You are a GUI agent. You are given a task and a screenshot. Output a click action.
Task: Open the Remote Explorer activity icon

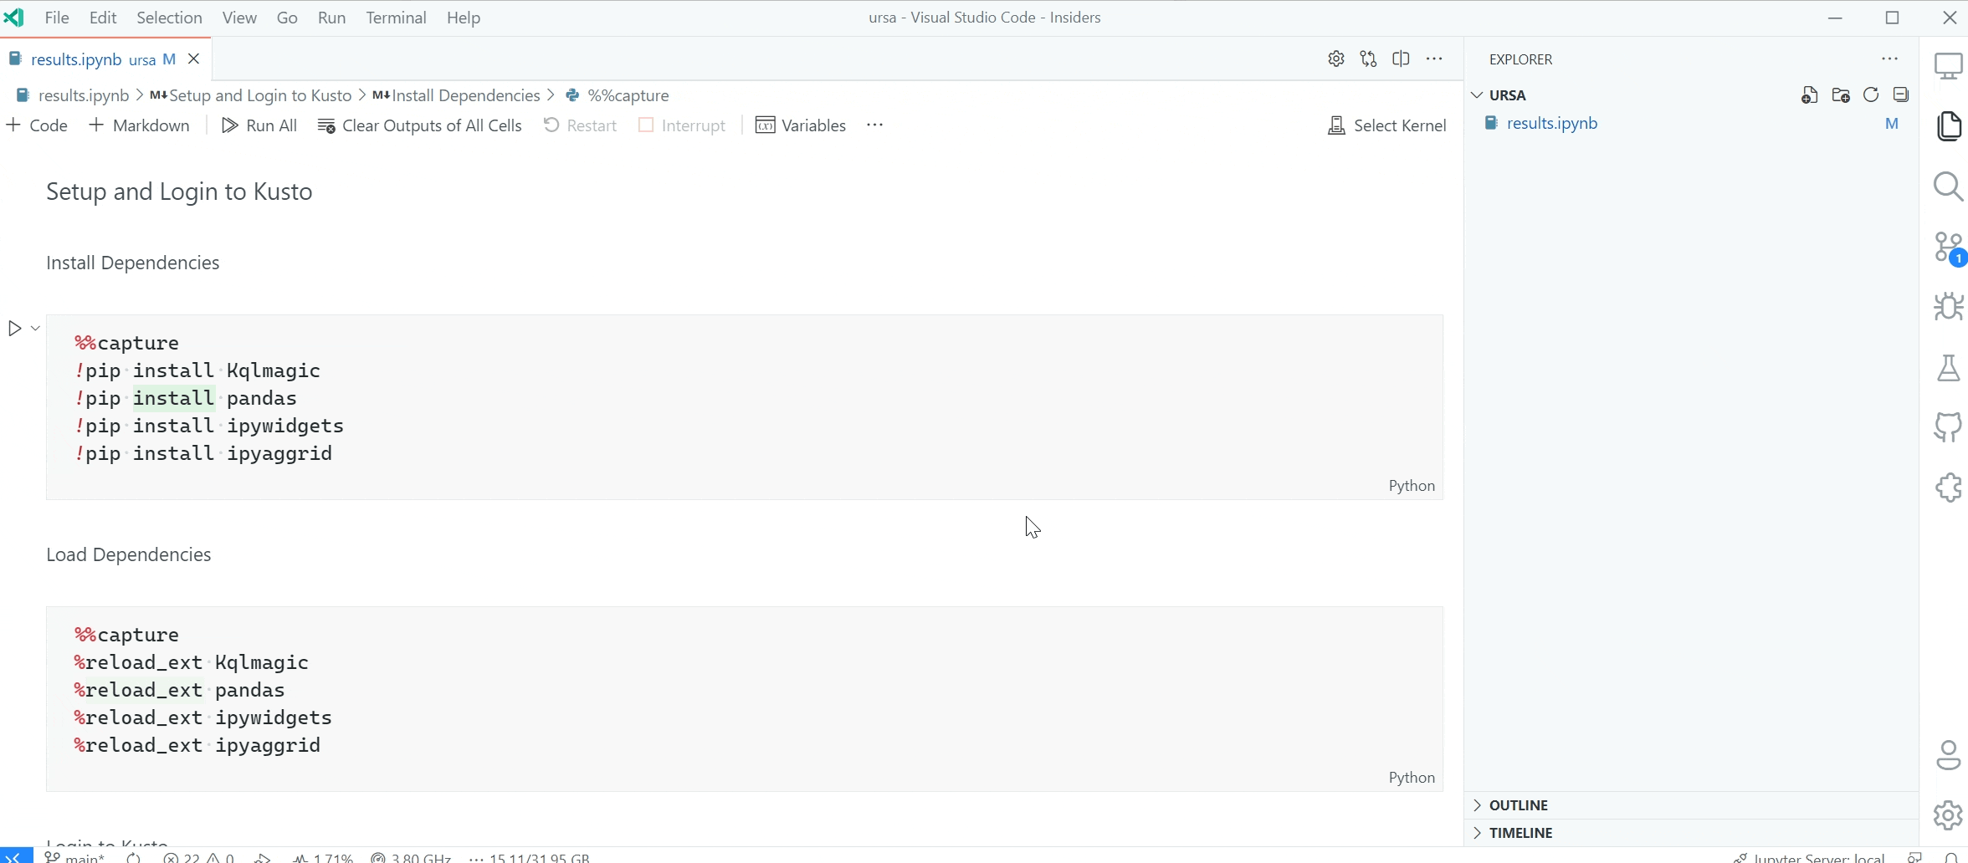[x=1948, y=66]
